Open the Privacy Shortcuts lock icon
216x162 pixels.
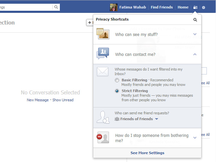click(x=195, y=7)
